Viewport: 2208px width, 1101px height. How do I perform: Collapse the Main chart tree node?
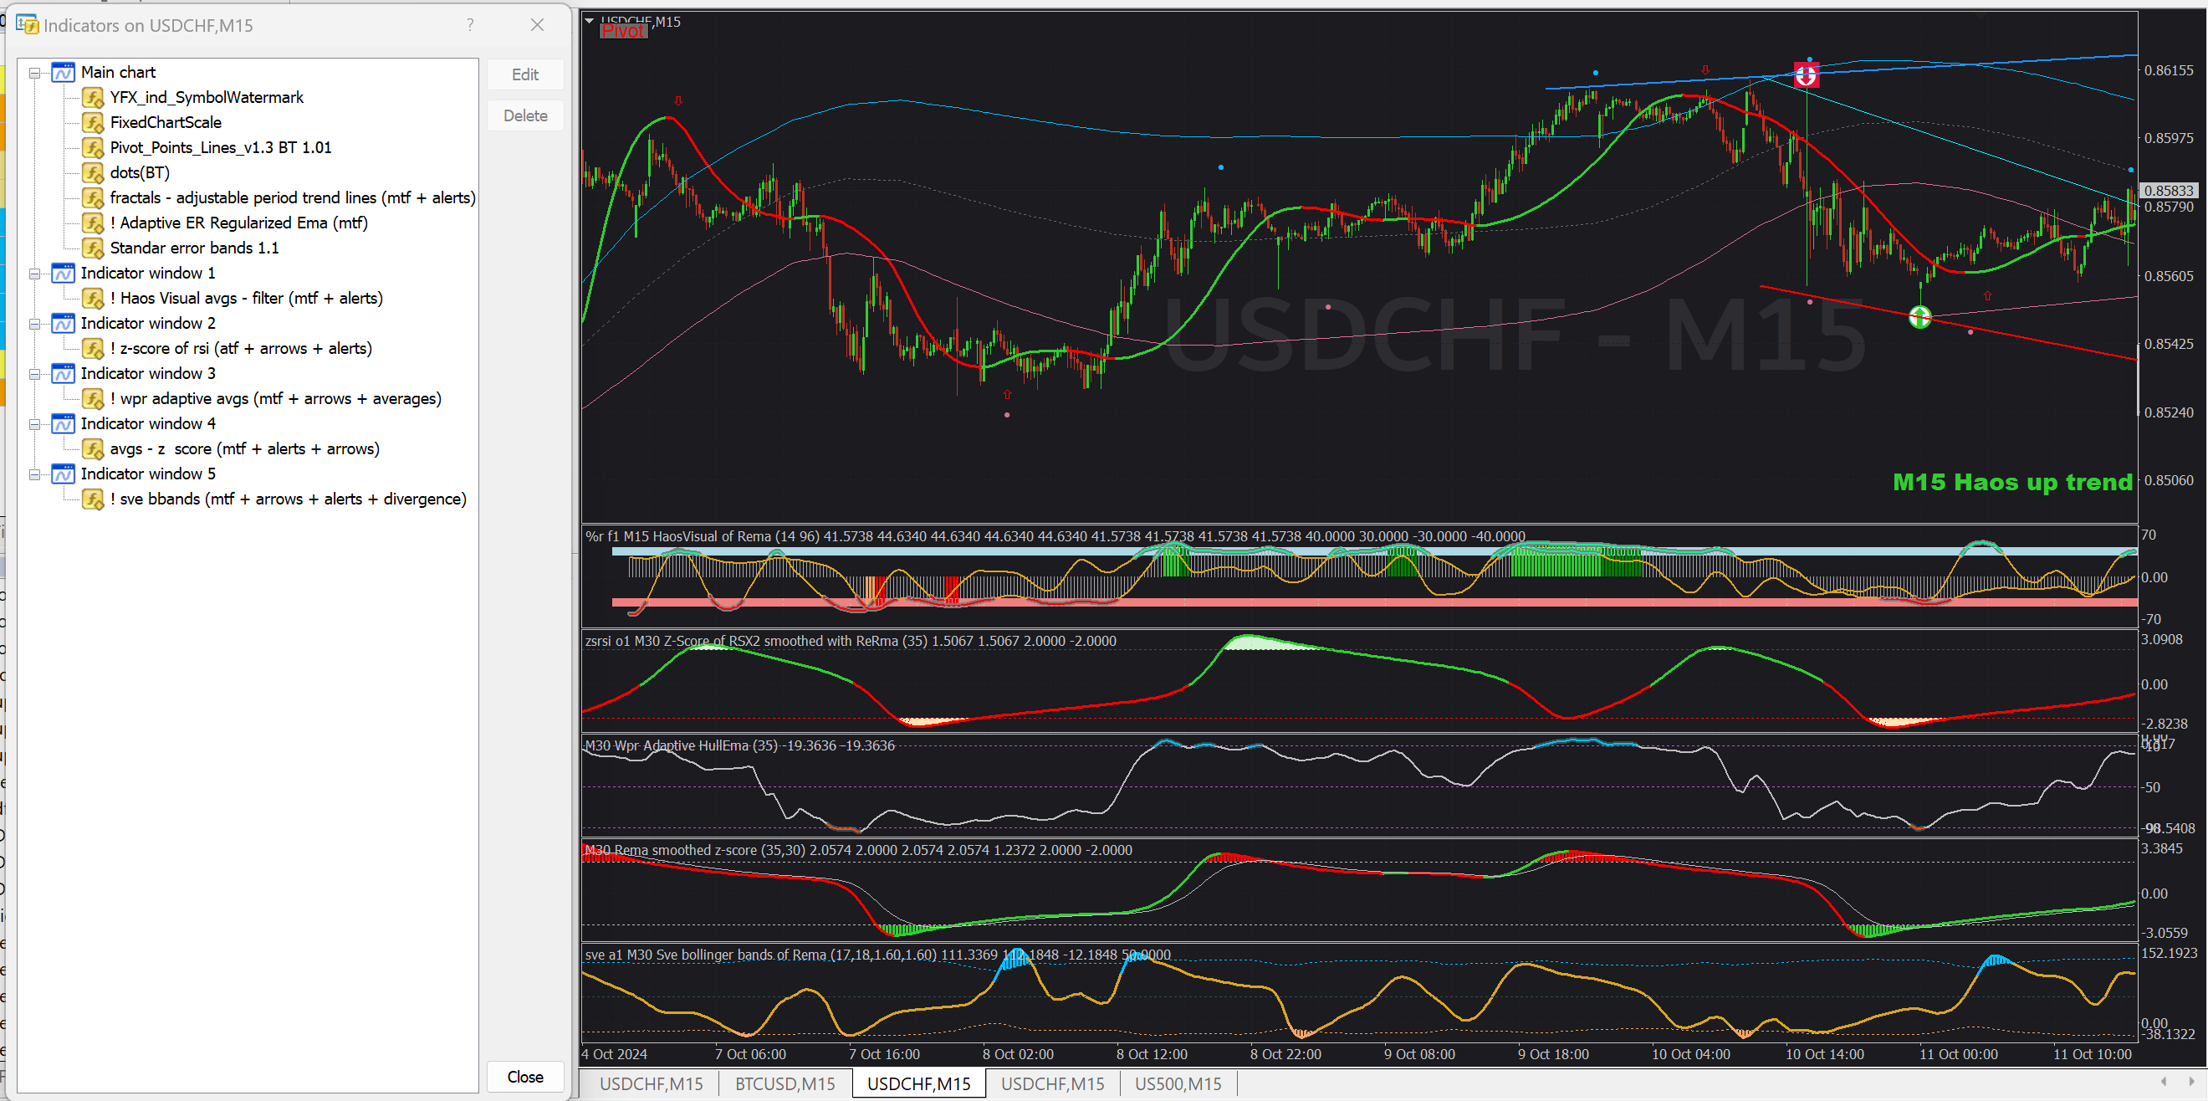pos(34,73)
